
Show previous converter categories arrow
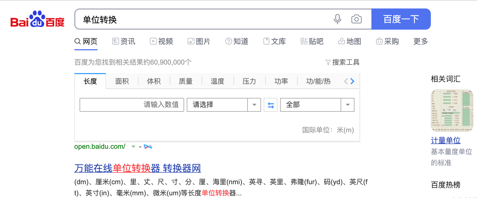coord(346,81)
